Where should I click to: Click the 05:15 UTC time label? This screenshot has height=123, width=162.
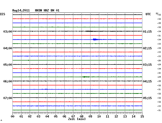pos(147,98)
